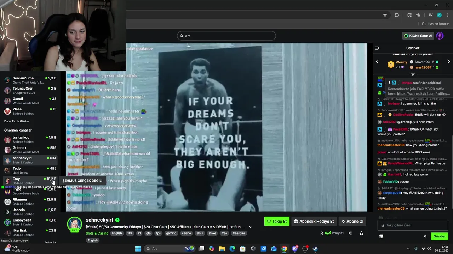Open Discord from taskbar
Image resolution: width=453 pixels, height=254 pixels.
[x=295, y=249]
